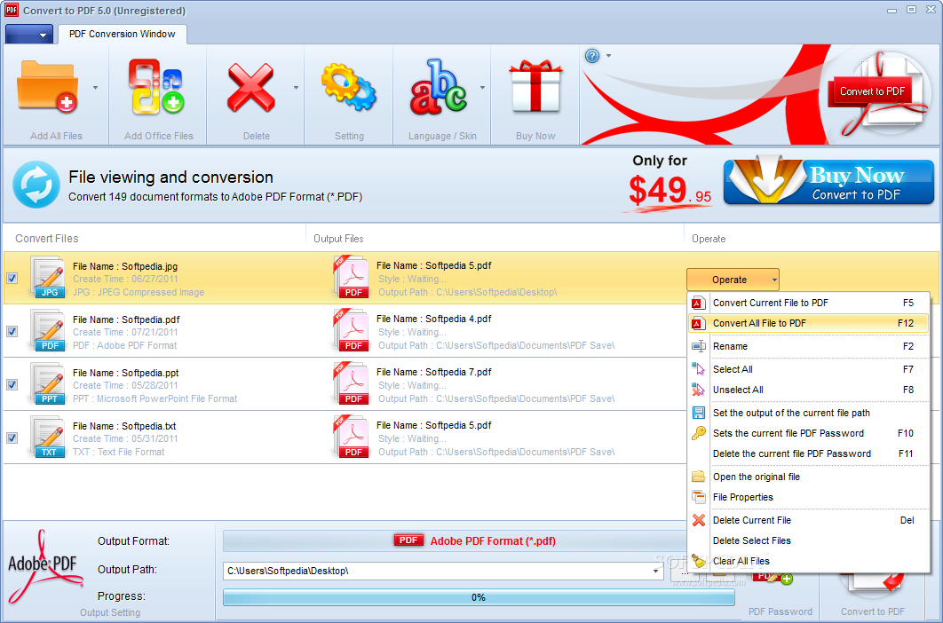Screen dimensions: 943x623
Task: Uncheck the Softpedia.txt checkbox
Action: click(12, 438)
